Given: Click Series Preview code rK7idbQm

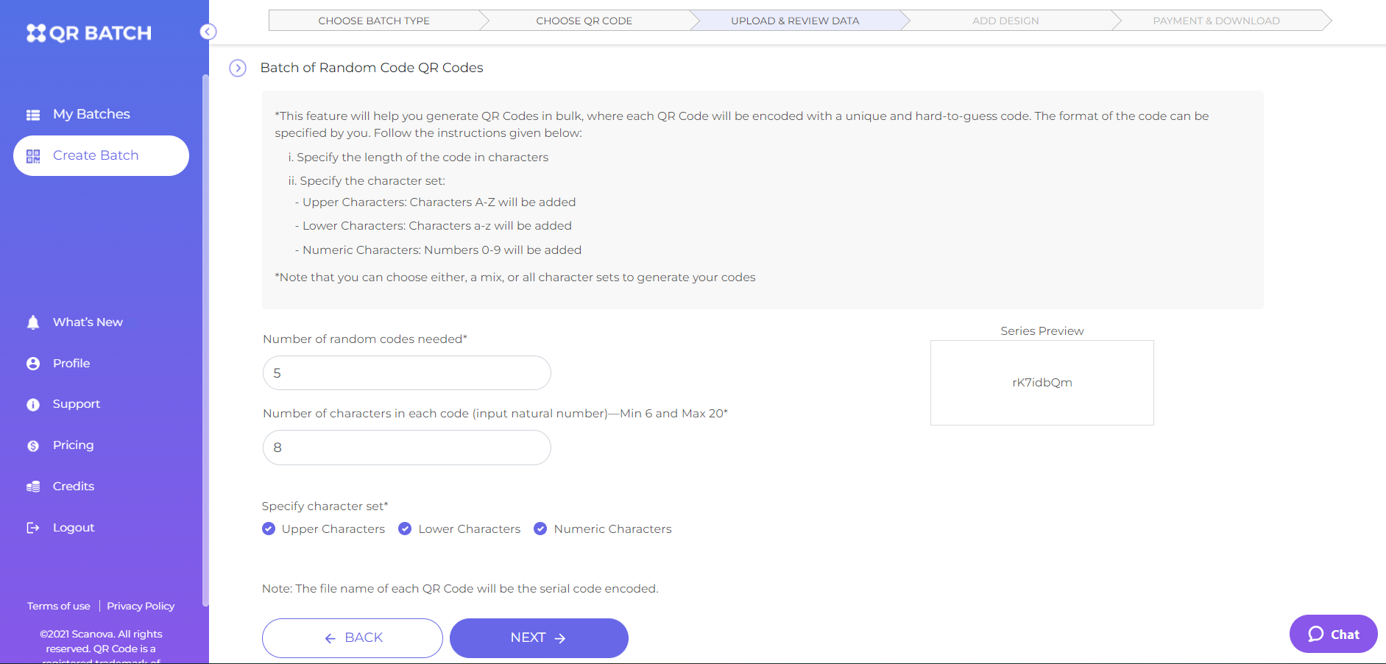Looking at the screenshot, I should coord(1042,383).
